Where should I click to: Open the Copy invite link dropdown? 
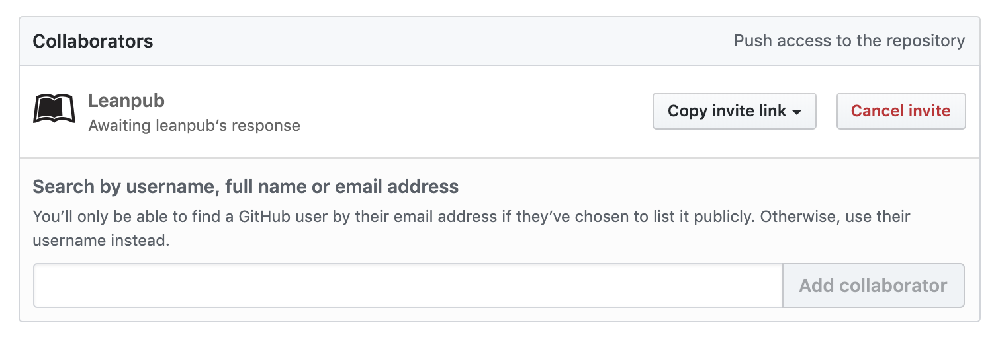(x=734, y=111)
